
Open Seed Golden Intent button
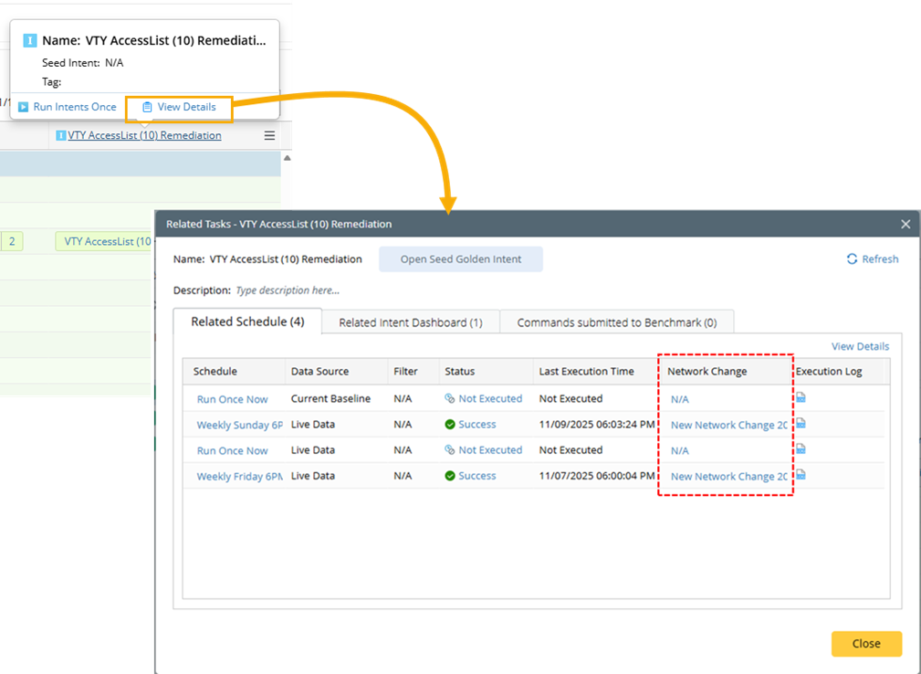click(x=460, y=259)
